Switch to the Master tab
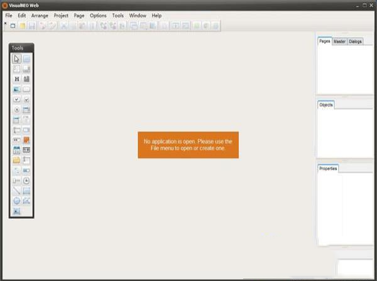The width and height of the screenshot is (377, 281). pos(339,41)
